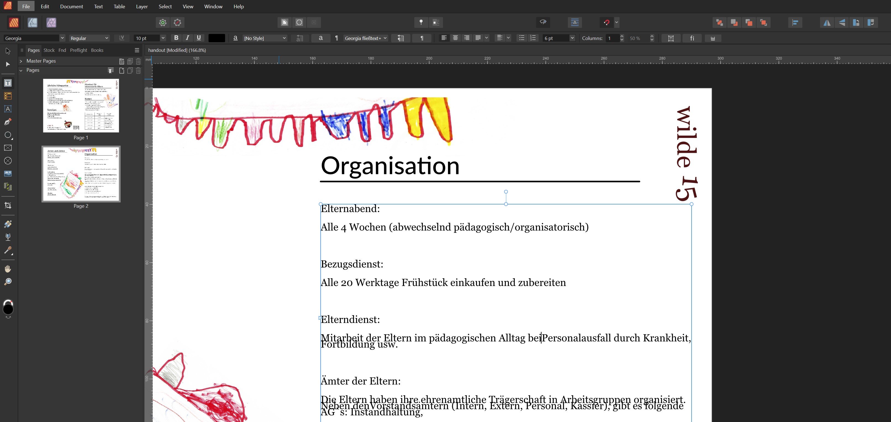Screen dimensions: 891x422
Task: Select the Picture Frame Ellipse tool
Action: pyautogui.click(x=8, y=161)
